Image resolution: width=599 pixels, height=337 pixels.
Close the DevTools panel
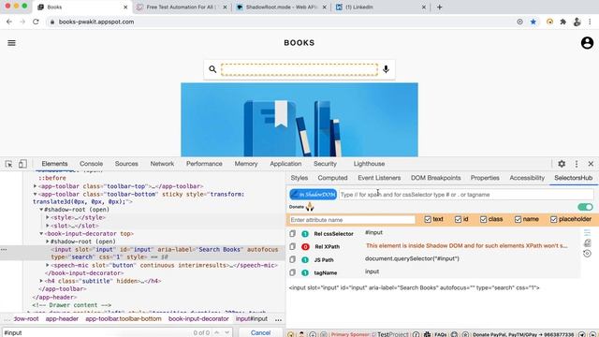point(591,164)
